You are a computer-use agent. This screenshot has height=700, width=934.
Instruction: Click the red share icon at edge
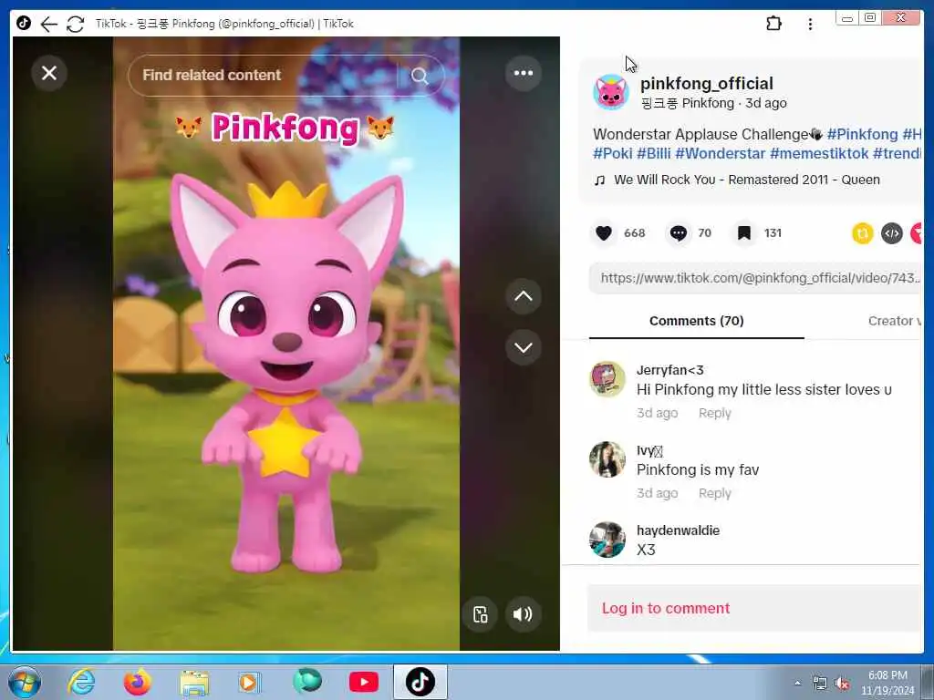pos(917,233)
